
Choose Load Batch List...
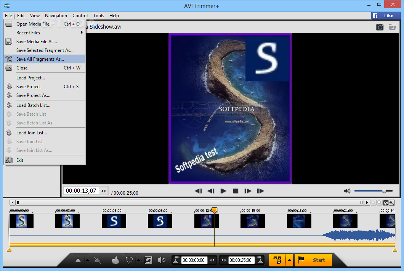click(45, 105)
